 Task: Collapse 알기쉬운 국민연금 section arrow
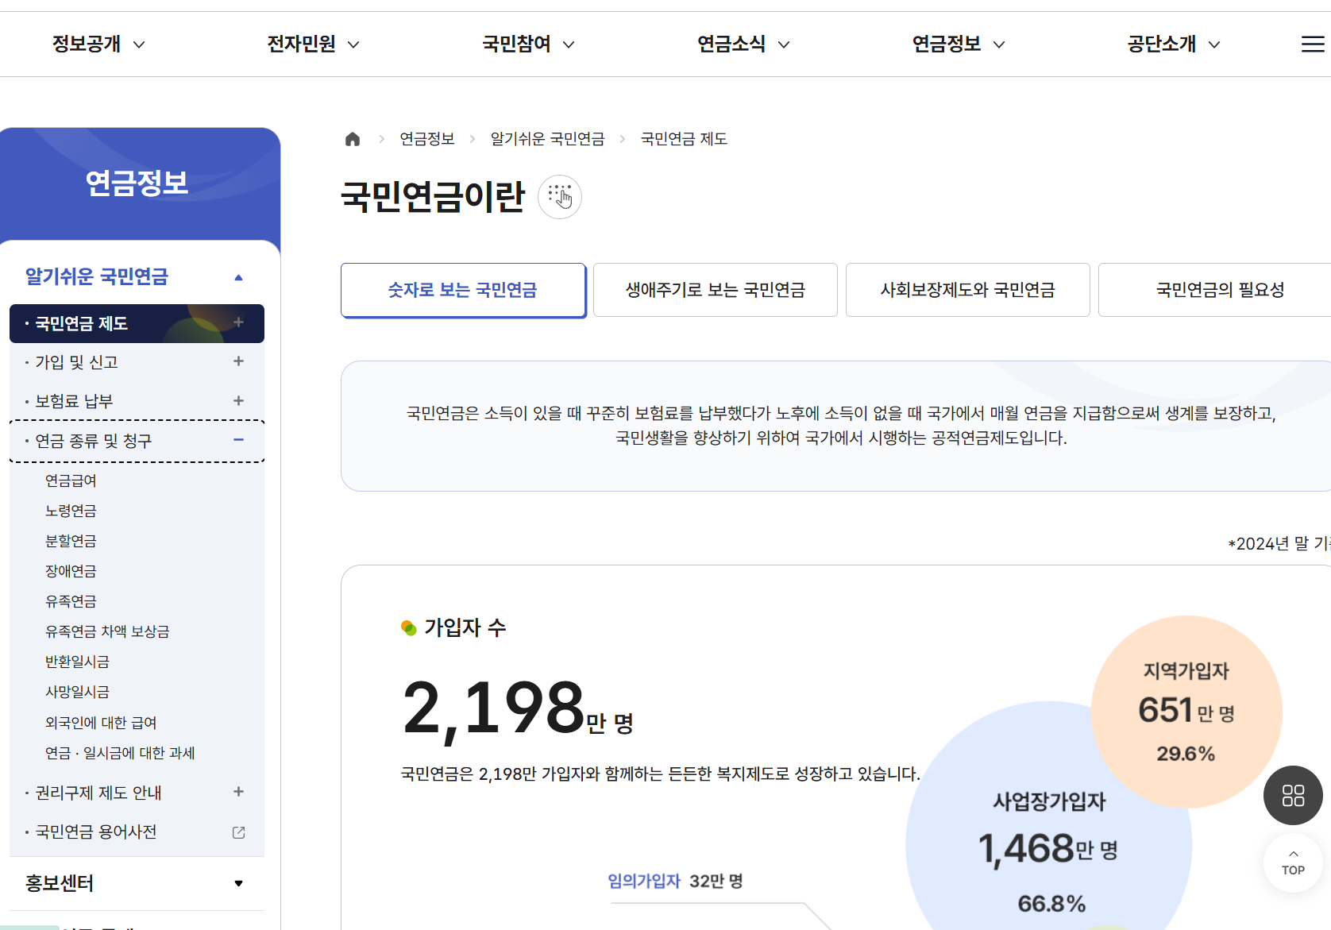[238, 277]
